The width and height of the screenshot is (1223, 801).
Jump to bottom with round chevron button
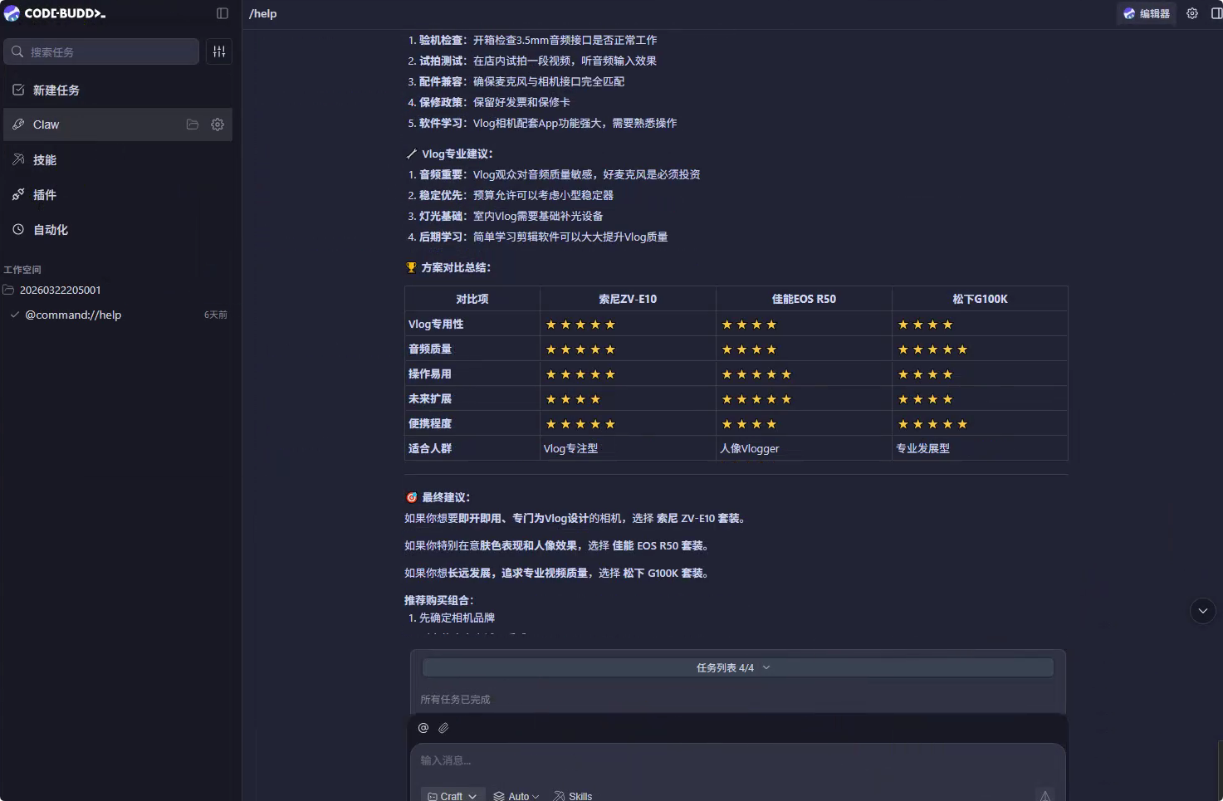pyautogui.click(x=1203, y=611)
